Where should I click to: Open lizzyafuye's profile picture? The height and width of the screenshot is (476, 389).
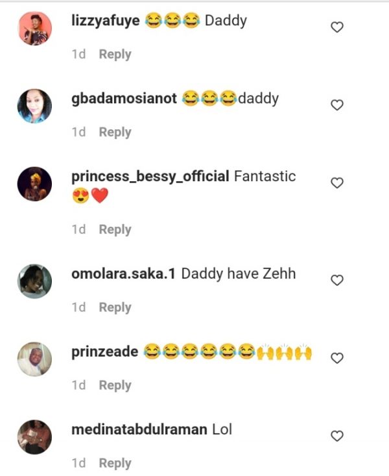[x=34, y=29]
